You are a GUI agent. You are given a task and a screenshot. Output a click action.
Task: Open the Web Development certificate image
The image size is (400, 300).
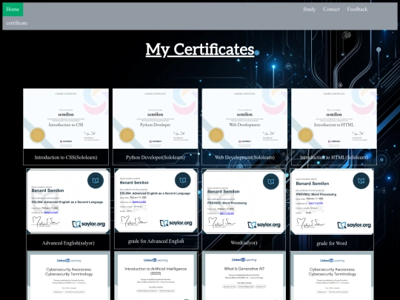[x=244, y=119]
